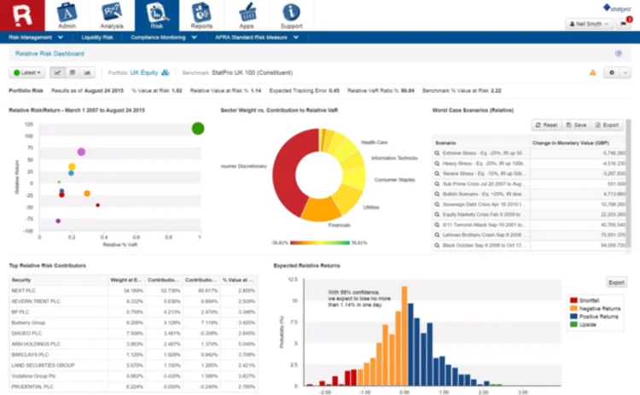The height and width of the screenshot is (395, 640).
Task: Open the UK Equity portfolio link
Action: [x=143, y=73]
